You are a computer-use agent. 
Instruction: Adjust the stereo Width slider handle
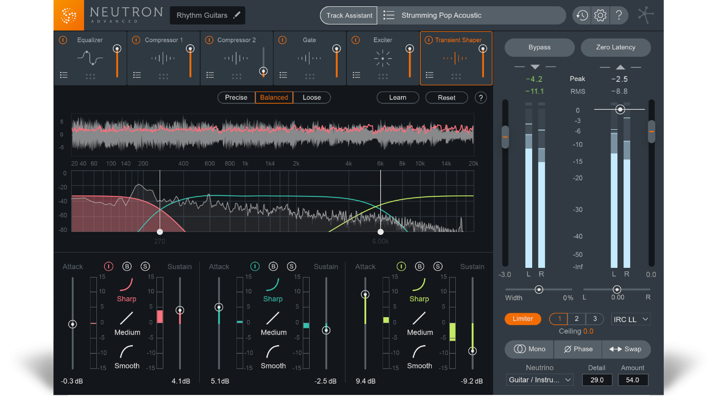pyautogui.click(x=539, y=290)
